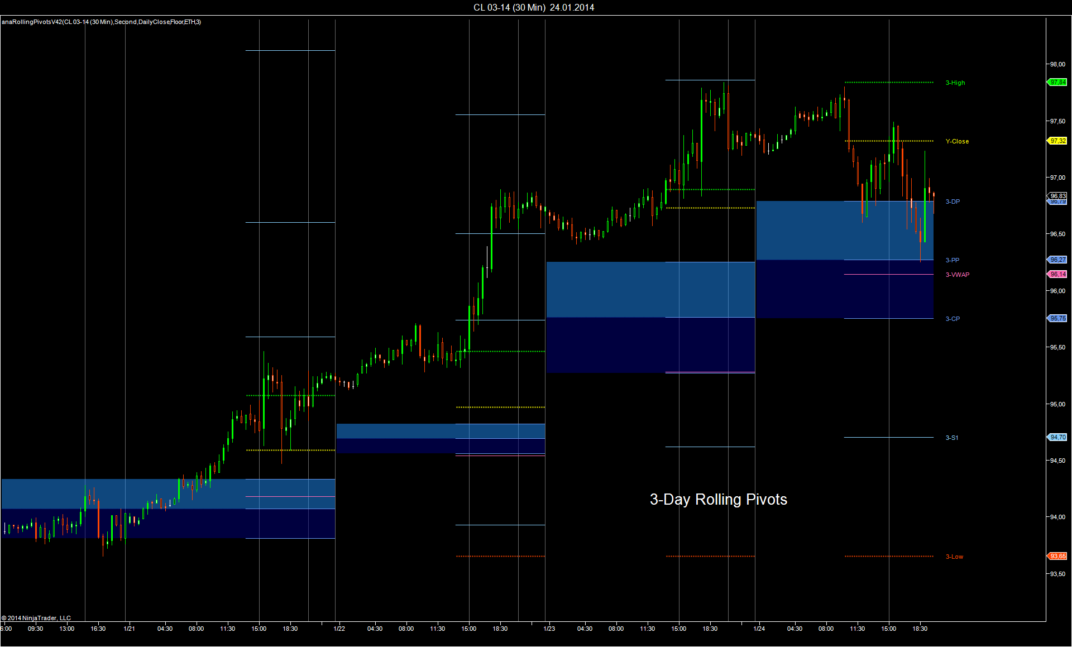The image size is (1072, 647).
Task: Click the 98,00 price axis label
Action: pyautogui.click(x=1057, y=64)
